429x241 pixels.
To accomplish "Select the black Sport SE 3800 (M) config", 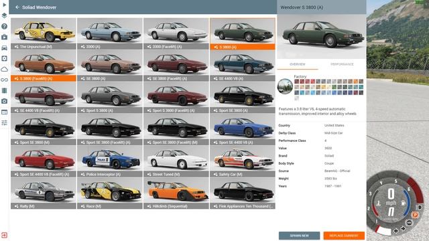I will (44, 129).
